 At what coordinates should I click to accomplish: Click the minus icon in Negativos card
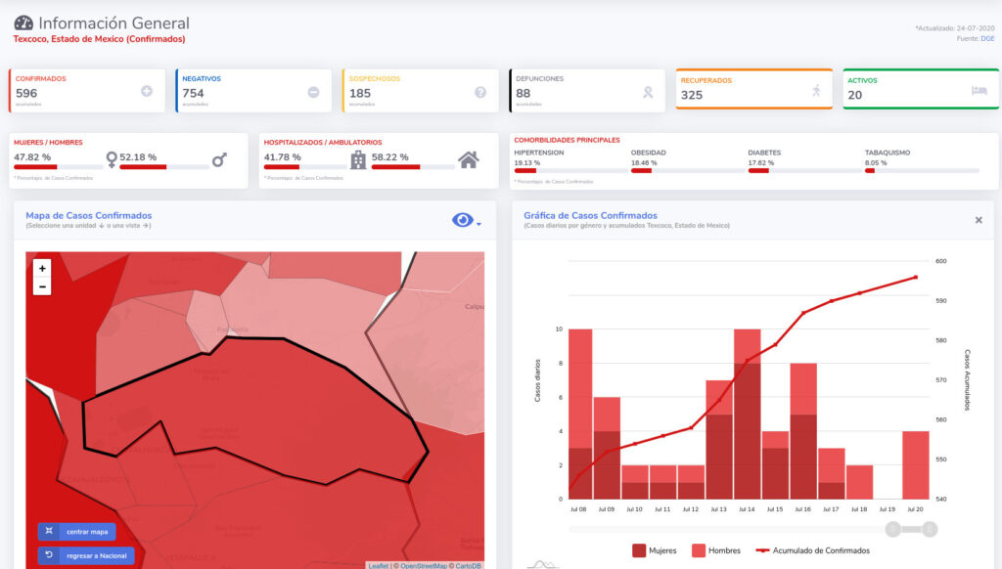pyautogui.click(x=313, y=92)
